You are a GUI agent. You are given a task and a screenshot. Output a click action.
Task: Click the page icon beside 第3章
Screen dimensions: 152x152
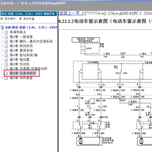click(x=6, y=51)
